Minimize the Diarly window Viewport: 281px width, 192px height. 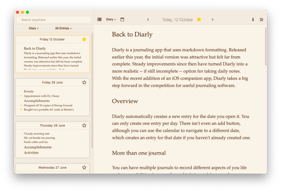23,12
